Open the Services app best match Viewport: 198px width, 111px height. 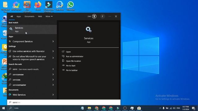(x=32, y=30)
